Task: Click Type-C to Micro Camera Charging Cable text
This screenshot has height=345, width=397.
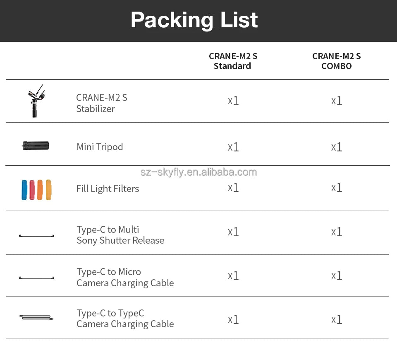Action: 125,278
